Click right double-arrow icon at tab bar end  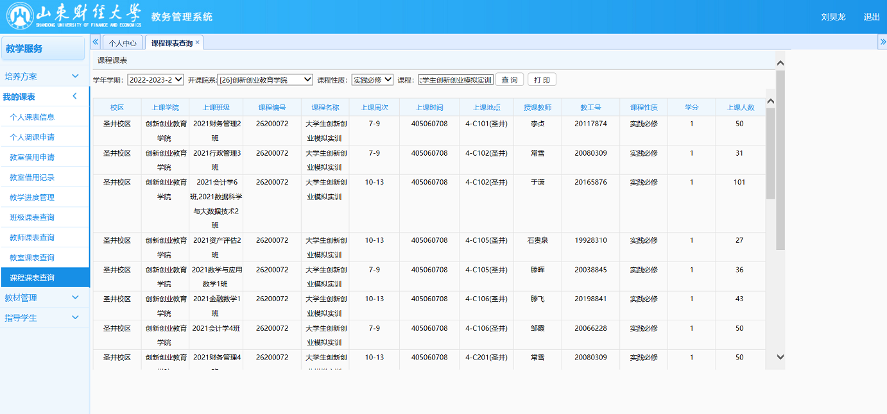pyautogui.click(x=882, y=42)
